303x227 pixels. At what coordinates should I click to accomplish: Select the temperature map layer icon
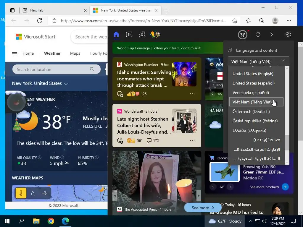21,193
